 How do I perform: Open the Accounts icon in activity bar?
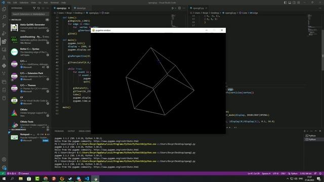pyautogui.click(x=4, y=159)
